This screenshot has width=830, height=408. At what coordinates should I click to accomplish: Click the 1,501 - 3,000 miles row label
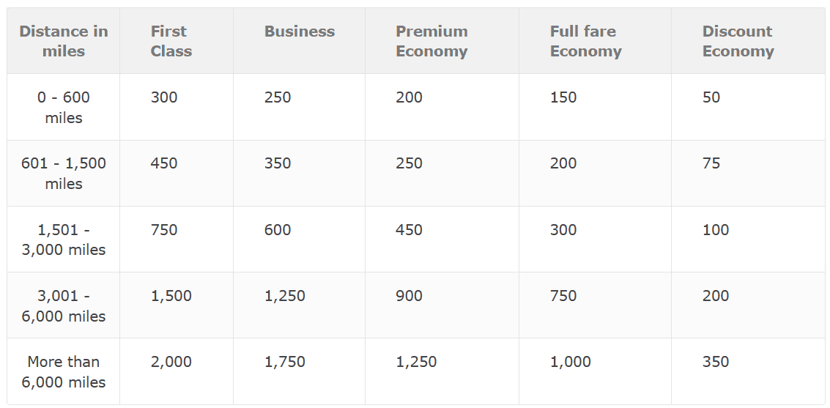coord(64,240)
